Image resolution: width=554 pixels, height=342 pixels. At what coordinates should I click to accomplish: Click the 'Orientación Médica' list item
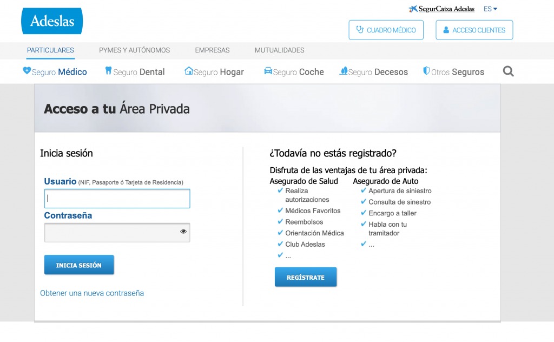coord(314,233)
